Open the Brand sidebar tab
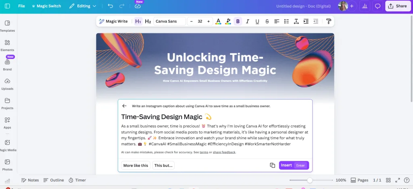The image size is (413, 189). tap(7, 65)
